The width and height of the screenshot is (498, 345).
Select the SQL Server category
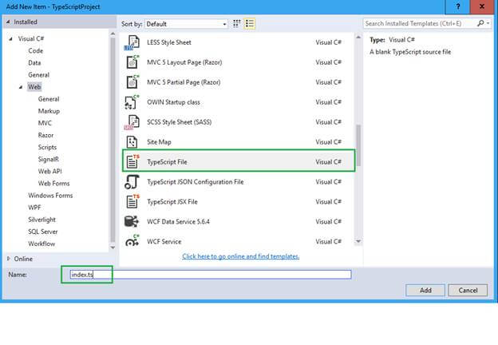(43, 232)
